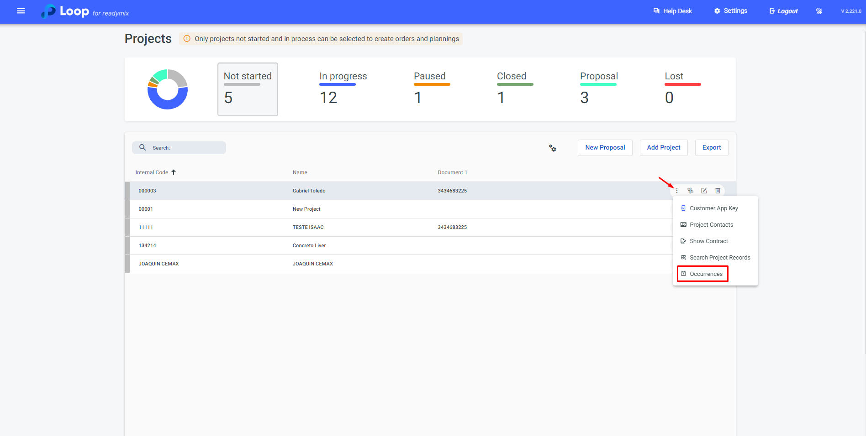Sort by Internal Code column header

tap(152, 172)
